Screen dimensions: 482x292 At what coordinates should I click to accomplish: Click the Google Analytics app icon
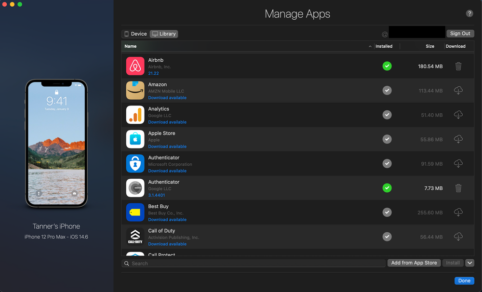click(135, 115)
